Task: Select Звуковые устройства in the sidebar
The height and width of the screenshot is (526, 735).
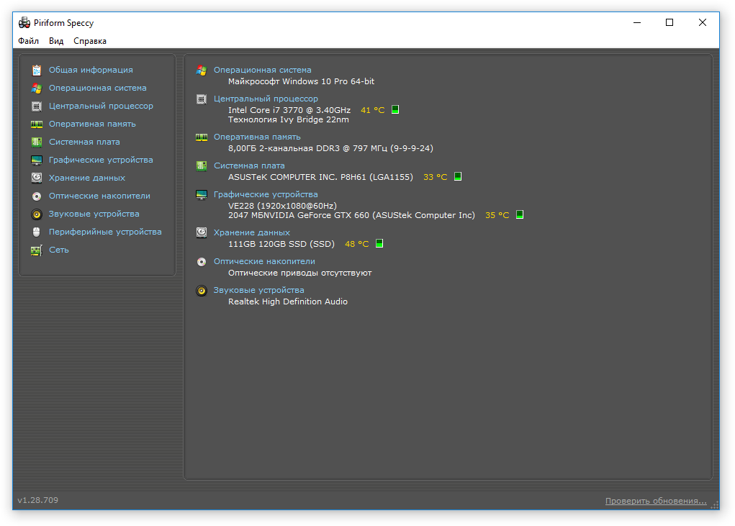Action: click(94, 214)
